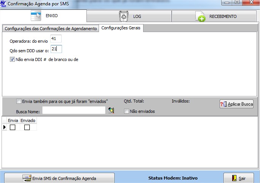Tick the Enviado checkbox in grid row

(x=27, y=127)
